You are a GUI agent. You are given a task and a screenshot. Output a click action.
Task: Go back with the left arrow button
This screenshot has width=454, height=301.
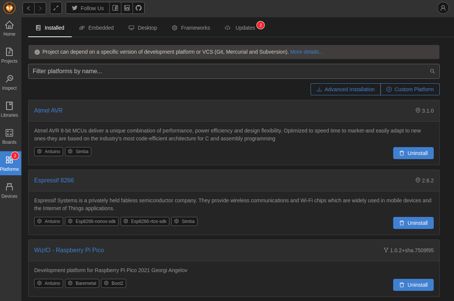point(29,8)
